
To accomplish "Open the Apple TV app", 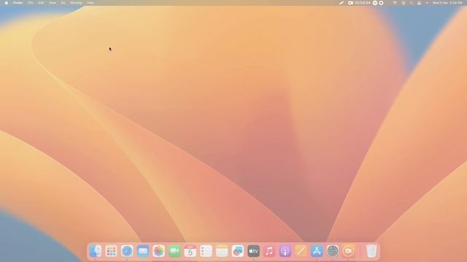I will point(253,251).
